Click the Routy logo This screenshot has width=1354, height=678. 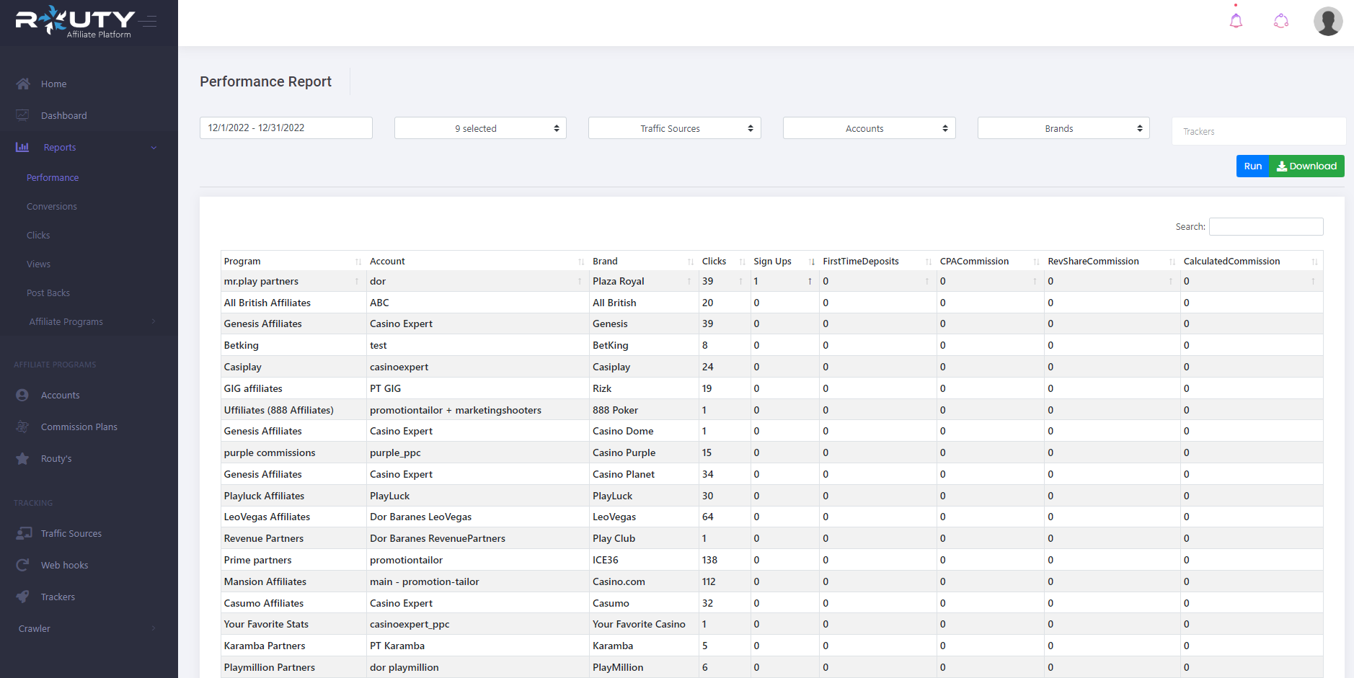click(x=75, y=21)
